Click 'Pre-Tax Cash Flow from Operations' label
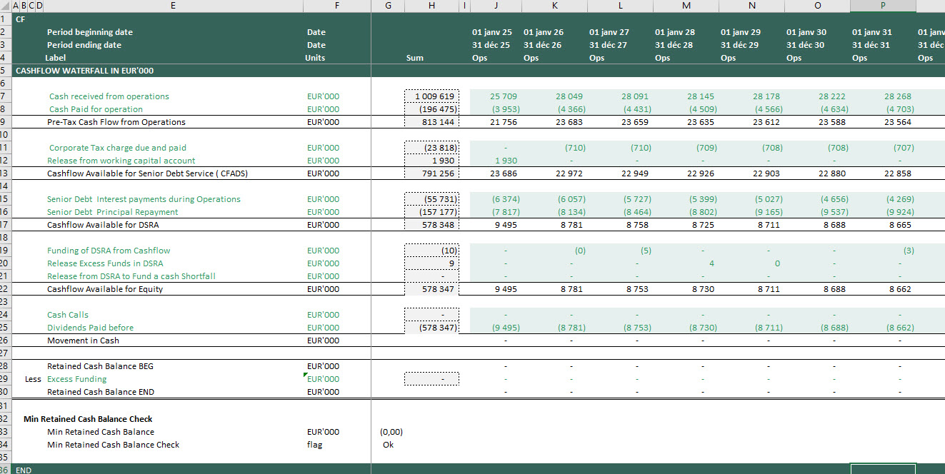Image resolution: width=945 pixels, height=474 pixels. click(116, 122)
